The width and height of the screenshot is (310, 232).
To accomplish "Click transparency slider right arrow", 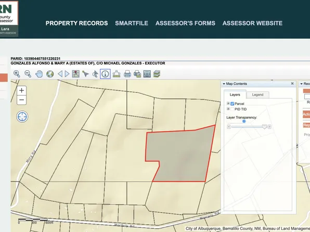I will click(x=269, y=126).
